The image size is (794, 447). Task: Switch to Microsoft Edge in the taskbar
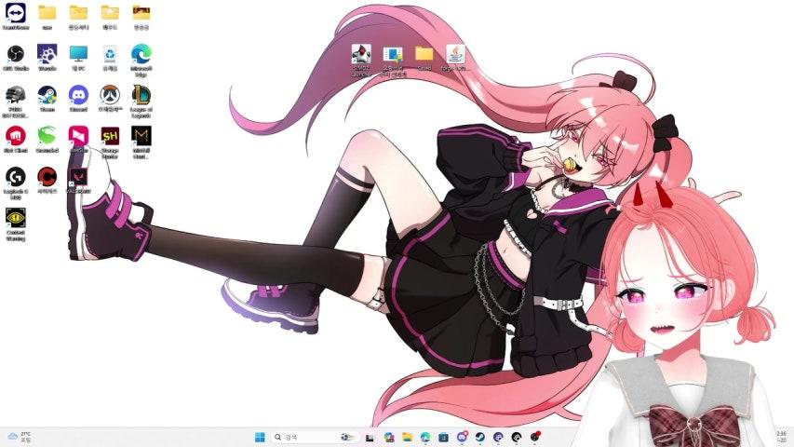pyautogui.click(x=425, y=437)
